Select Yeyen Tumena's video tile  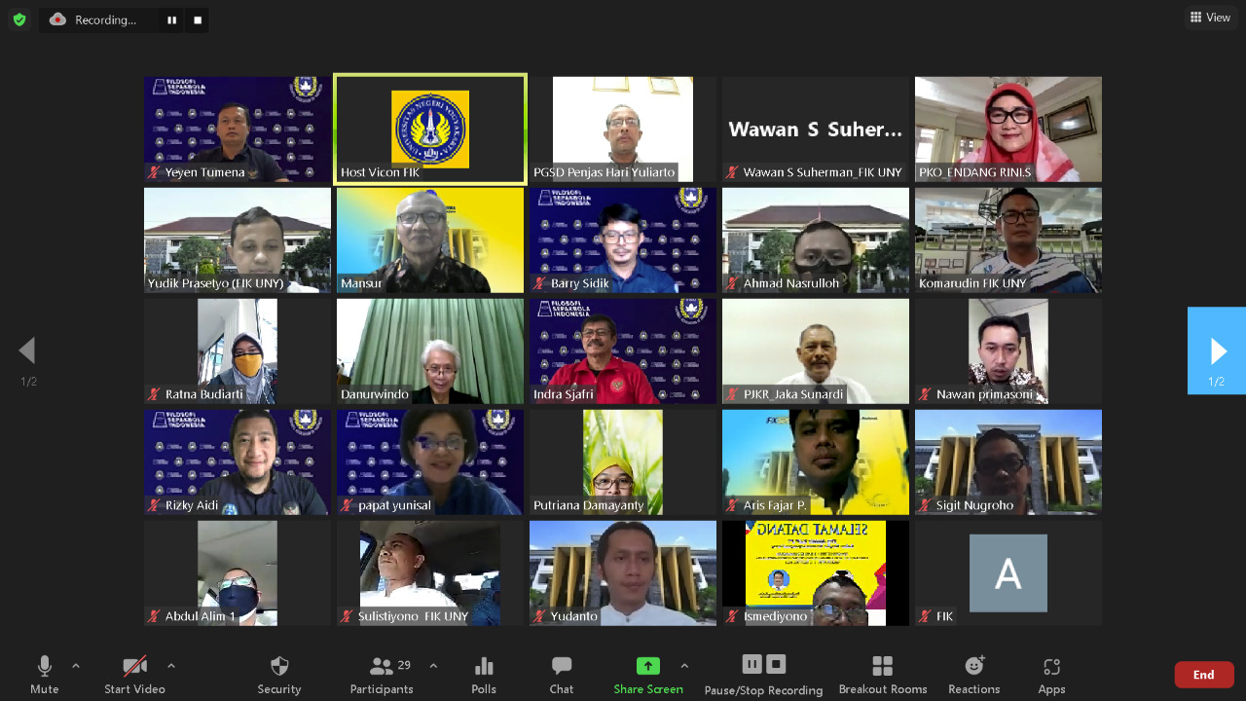238,129
